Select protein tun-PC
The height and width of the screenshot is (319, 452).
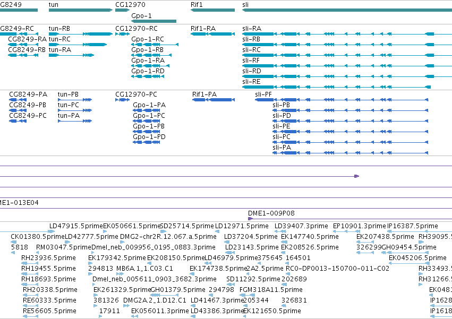pos(75,110)
